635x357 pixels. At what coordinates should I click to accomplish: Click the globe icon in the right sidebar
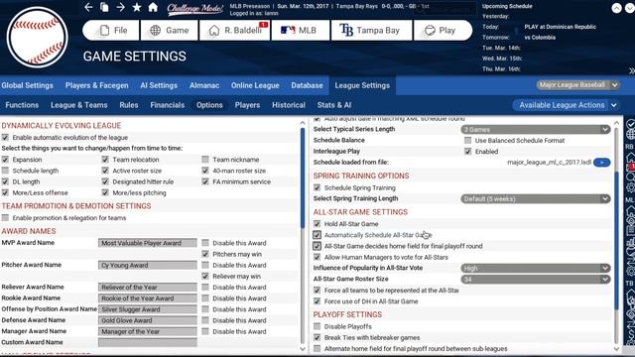pos(631,135)
